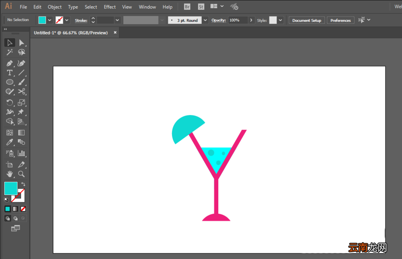Open the stroke weight dropdown

click(117, 20)
